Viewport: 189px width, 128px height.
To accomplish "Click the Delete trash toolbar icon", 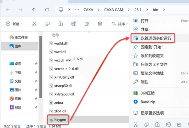I will pos(100,24).
